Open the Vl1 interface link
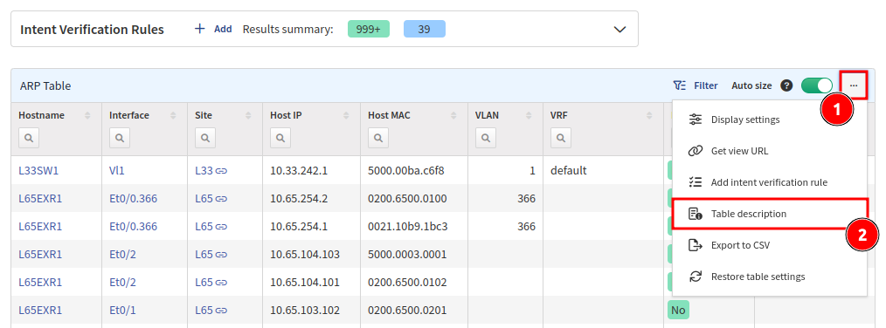The width and height of the screenshot is (886, 328). 117,170
